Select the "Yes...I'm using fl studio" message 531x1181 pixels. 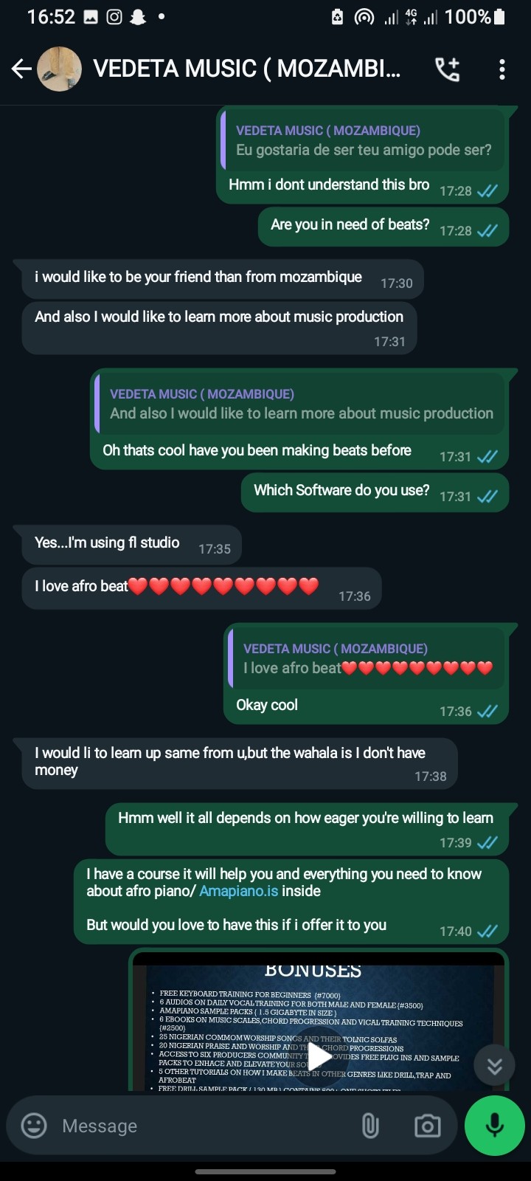[128, 545]
